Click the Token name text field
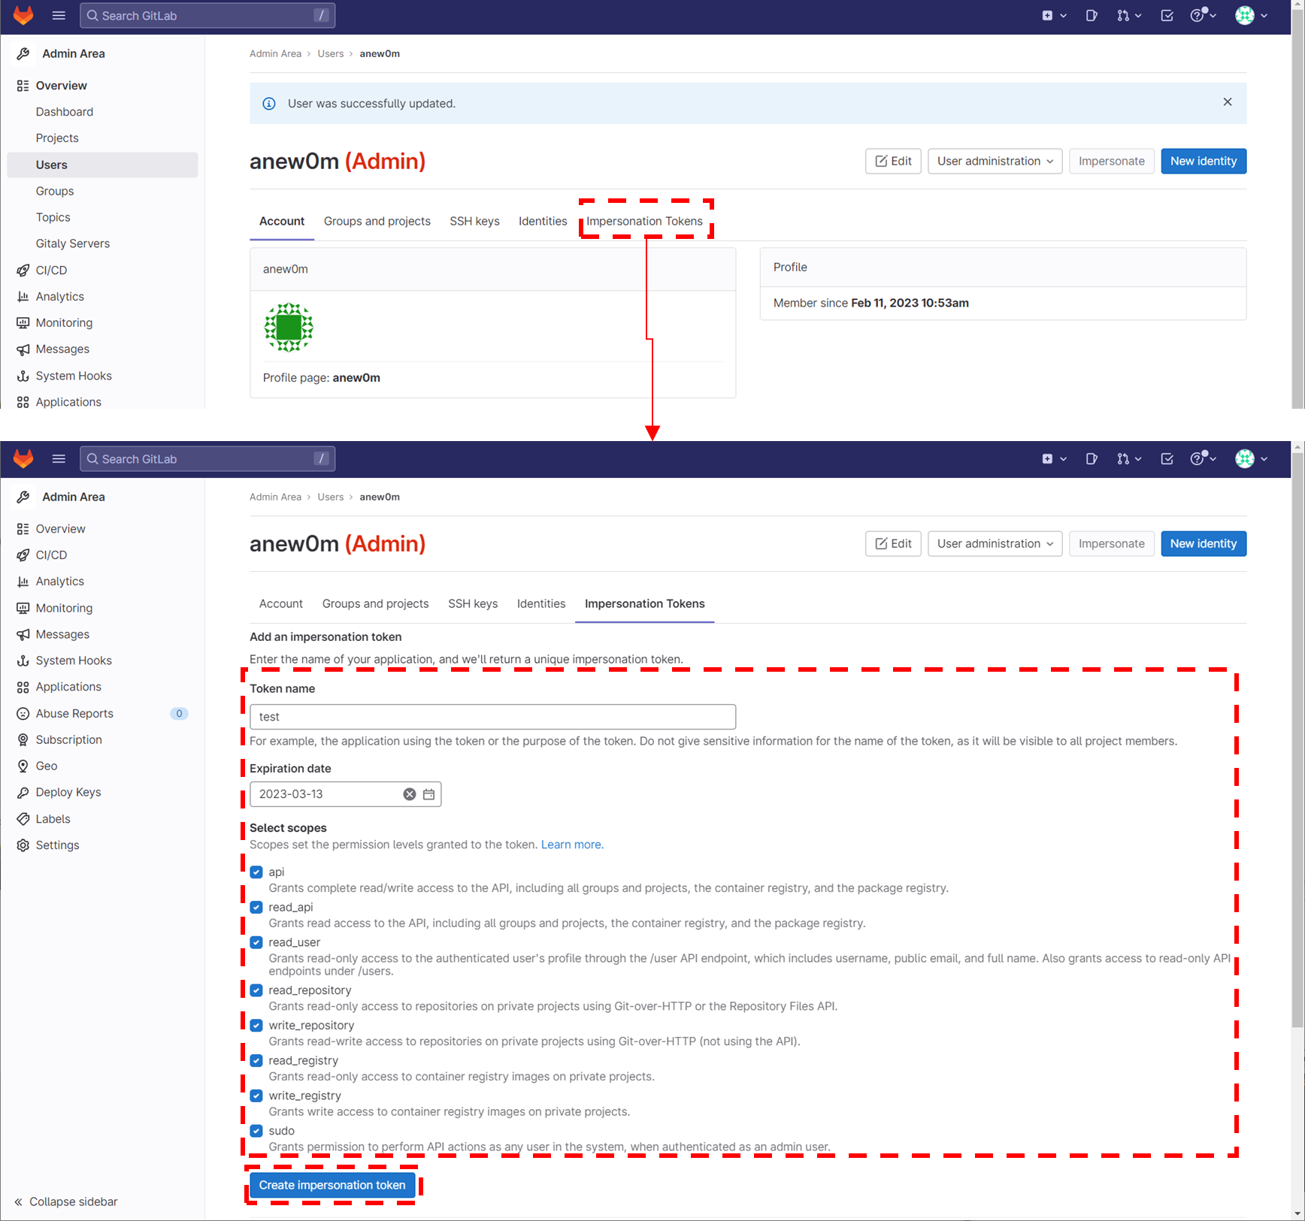 coord(492,717)
